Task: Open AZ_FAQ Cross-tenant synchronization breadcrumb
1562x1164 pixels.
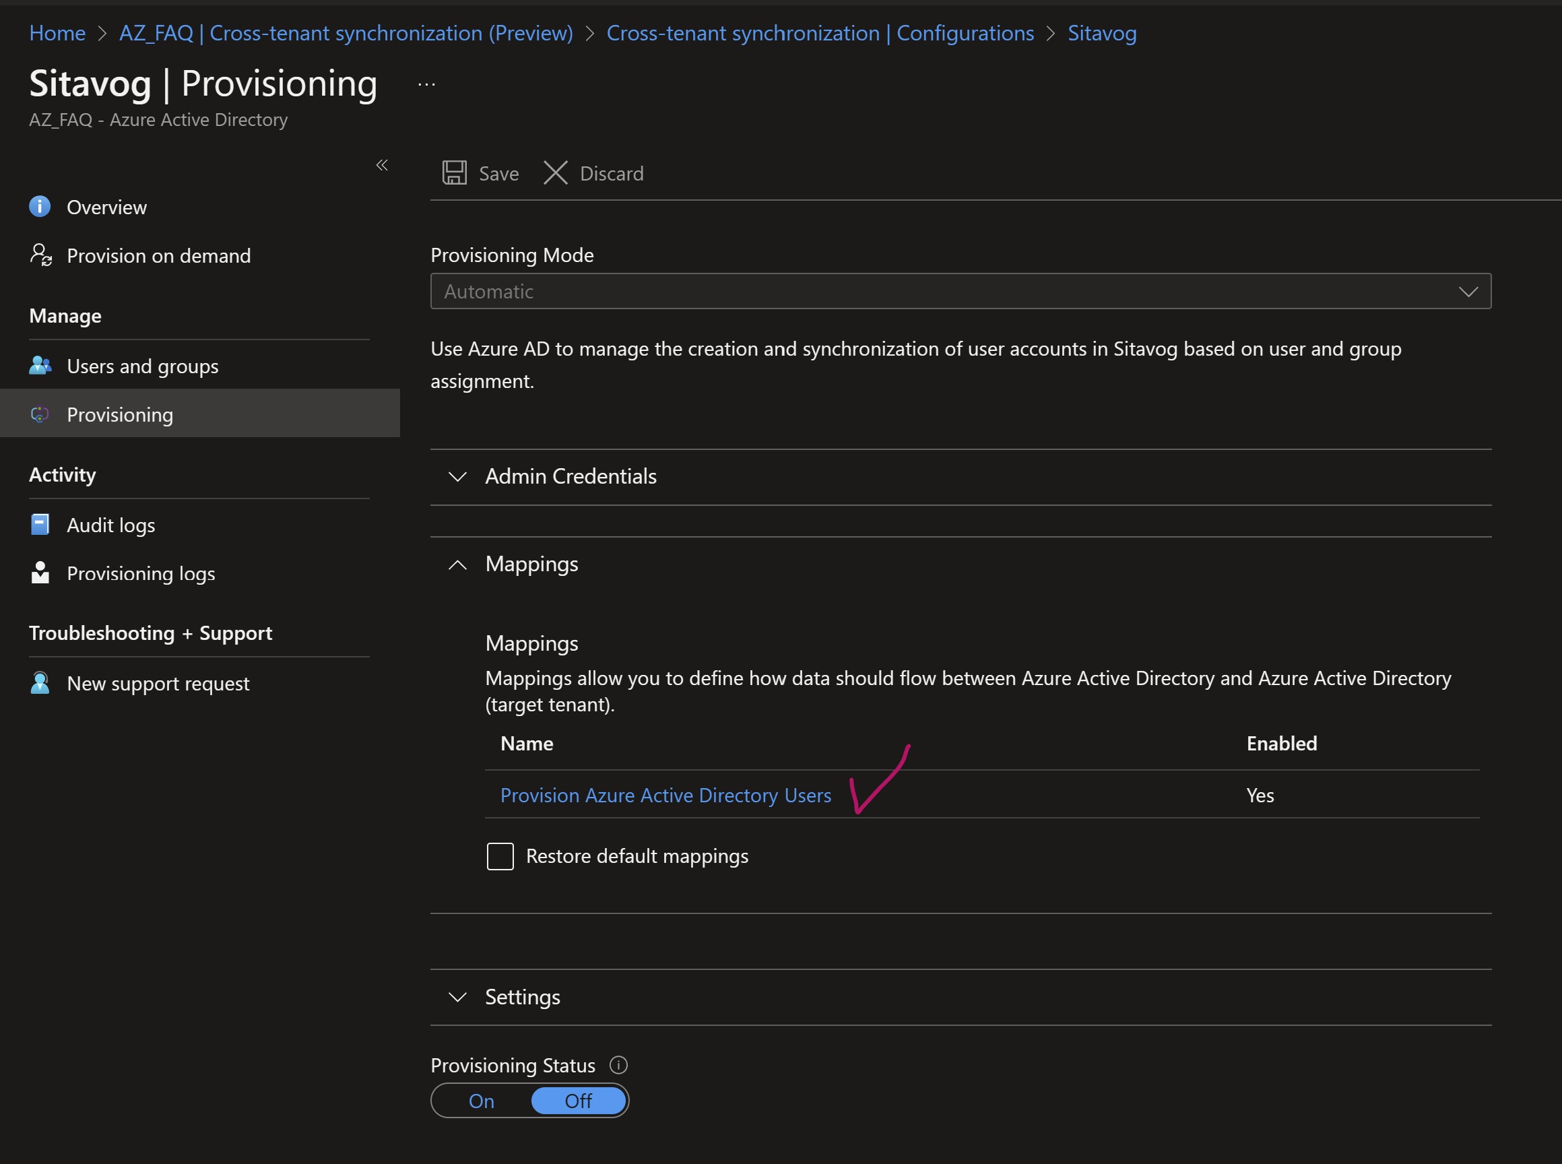Action: (346, 32)
